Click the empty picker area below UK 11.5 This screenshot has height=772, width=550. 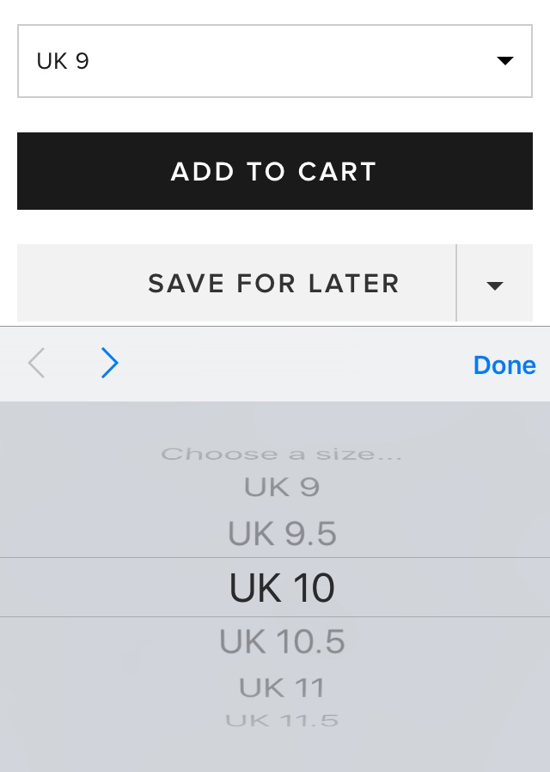[x=281, y=753]
